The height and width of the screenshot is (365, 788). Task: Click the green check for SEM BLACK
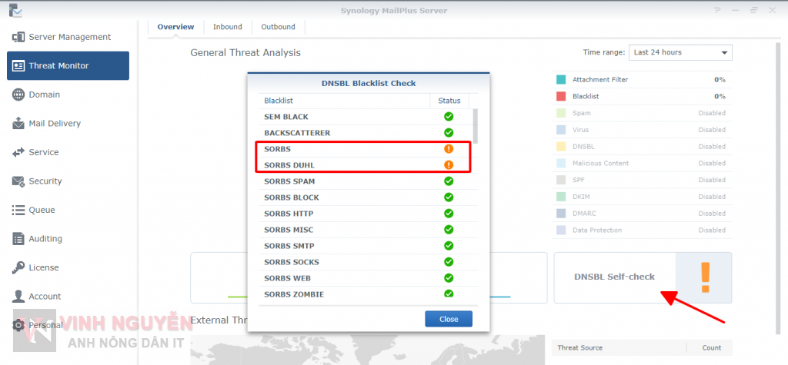click(x=449, y=117)
